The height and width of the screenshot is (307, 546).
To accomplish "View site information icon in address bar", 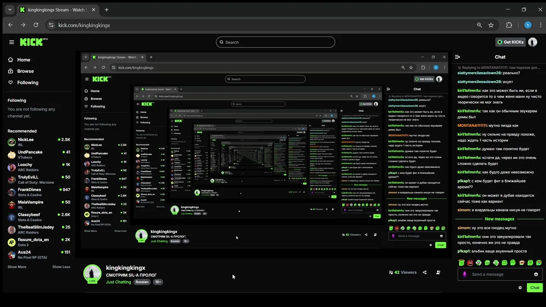I will click(52, 25).
